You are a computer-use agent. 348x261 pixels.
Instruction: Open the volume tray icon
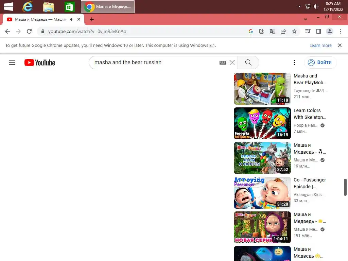pyautogui.click(x=316, y=6)
